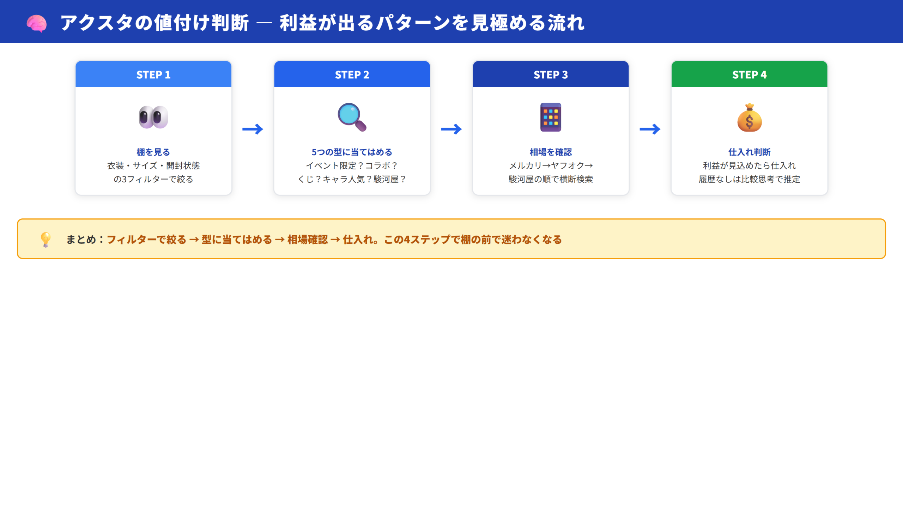Click the lightbulb icon in the summary box
Image resolution: width=903 pixels, height=508 pixels.
point(46,239)
